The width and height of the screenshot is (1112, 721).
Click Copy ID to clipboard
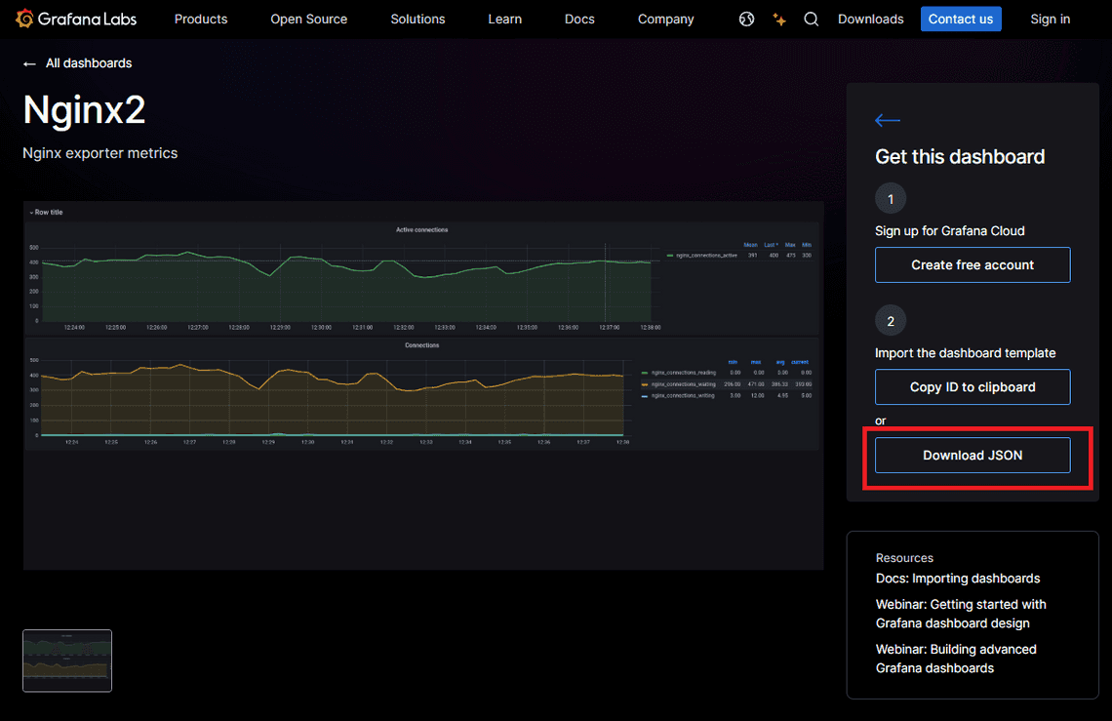[972, 386]
